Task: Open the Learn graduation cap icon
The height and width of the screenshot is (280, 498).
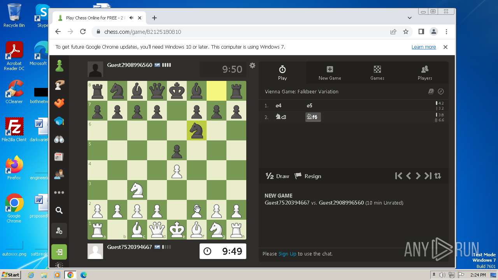Action: tap(59, 121)
